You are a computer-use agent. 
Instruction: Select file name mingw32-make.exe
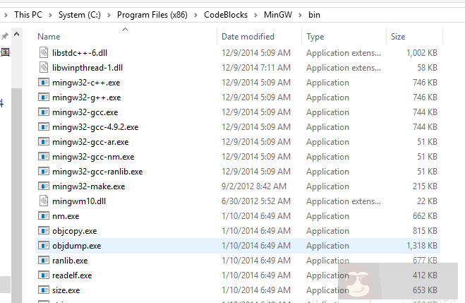pos(89,186)
